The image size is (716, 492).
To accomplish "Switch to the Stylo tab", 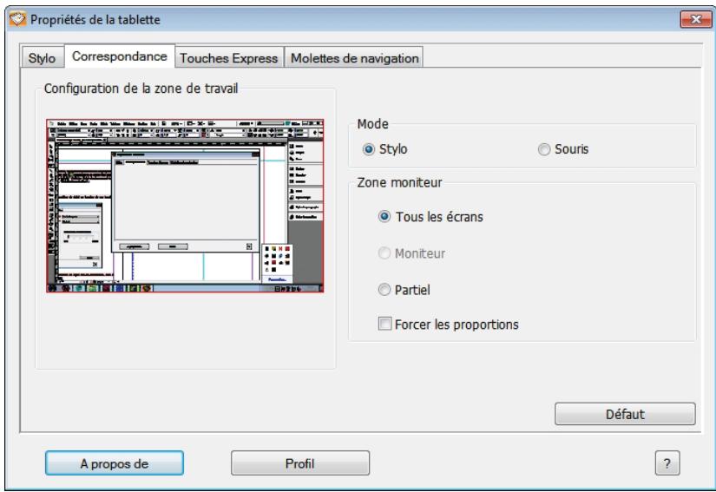I will click(42, 58).
